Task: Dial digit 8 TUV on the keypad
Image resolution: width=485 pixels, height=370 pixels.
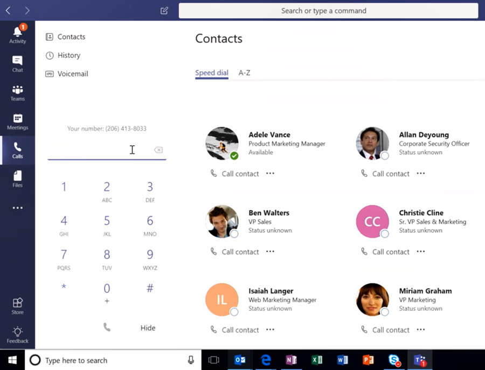Action: [107, 259]
